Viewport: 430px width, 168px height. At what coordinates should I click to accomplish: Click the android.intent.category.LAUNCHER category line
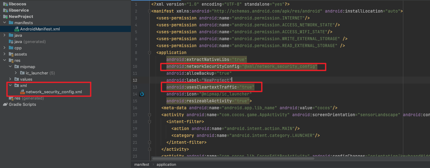point(246,136)
